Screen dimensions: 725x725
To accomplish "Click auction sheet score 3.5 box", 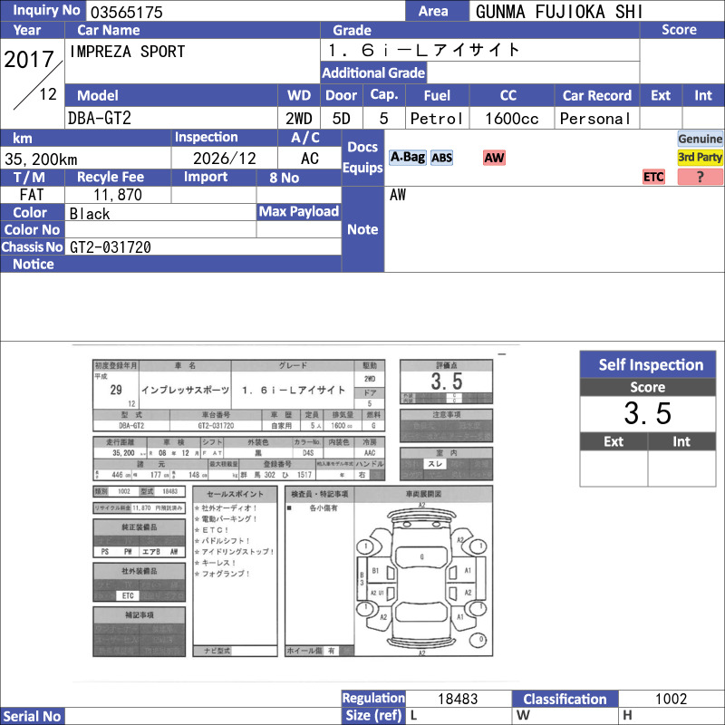I will click(446, 382).
